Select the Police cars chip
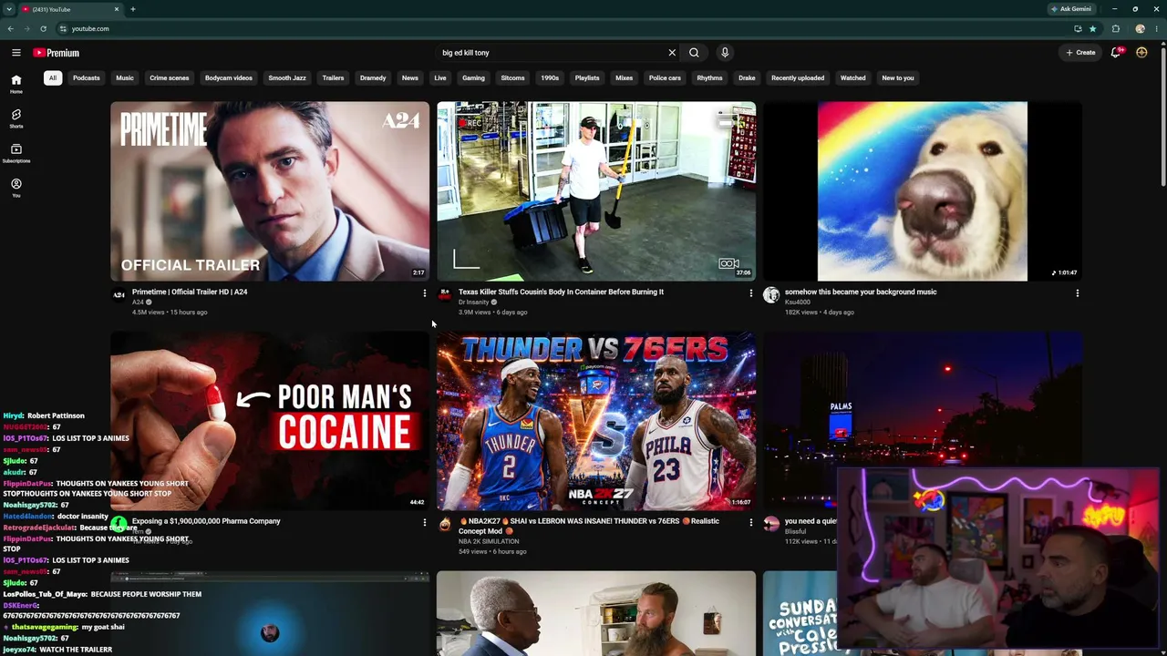Image resolution: width=1167 pixels, height=656 pixels. [x=665, y=77]
